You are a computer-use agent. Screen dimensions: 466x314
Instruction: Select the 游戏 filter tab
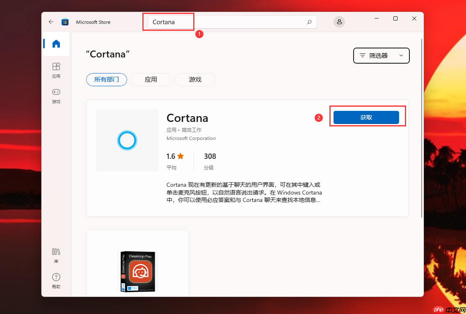[x=195, y=79]
